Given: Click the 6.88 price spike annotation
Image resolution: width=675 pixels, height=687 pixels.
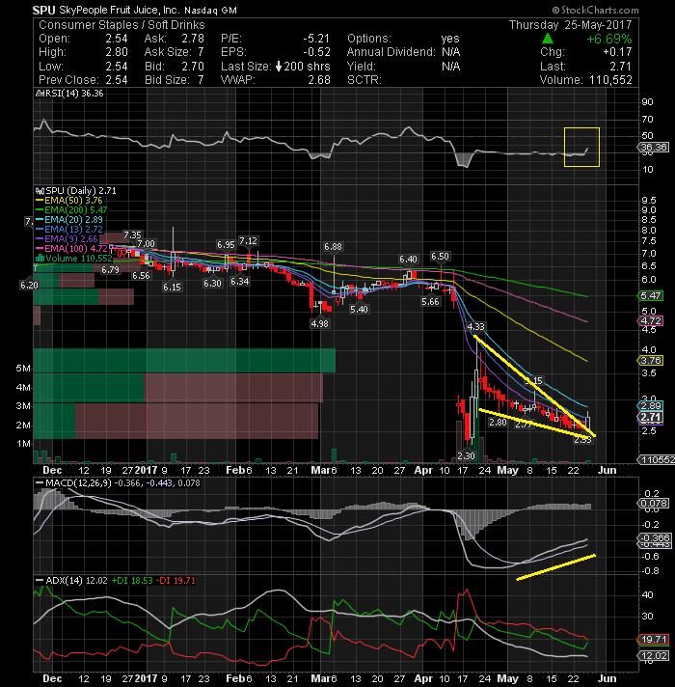Looking at the screenshot, I should click(333, 247).
